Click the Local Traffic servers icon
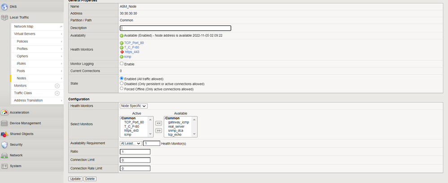This screenshot has width=448, height=183. tap(4, 17)
